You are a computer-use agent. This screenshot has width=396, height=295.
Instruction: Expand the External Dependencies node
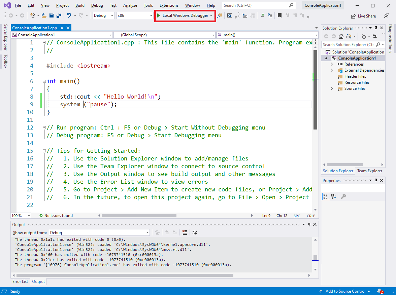click(332, 70)
